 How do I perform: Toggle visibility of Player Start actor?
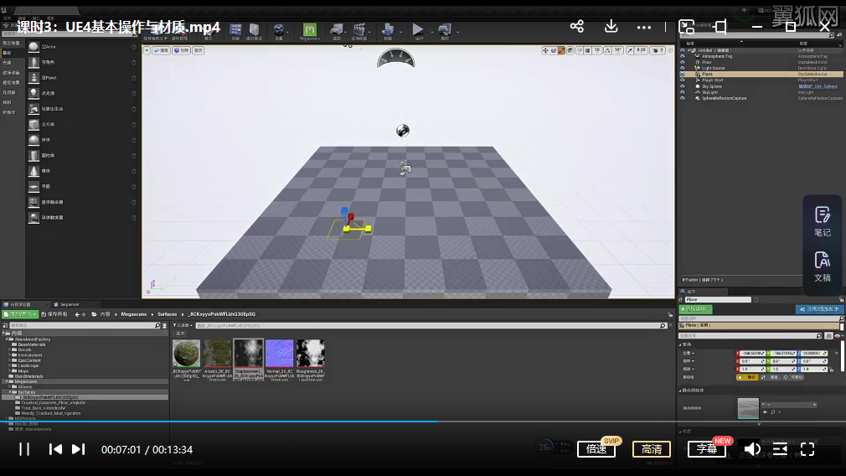[683, 80]
